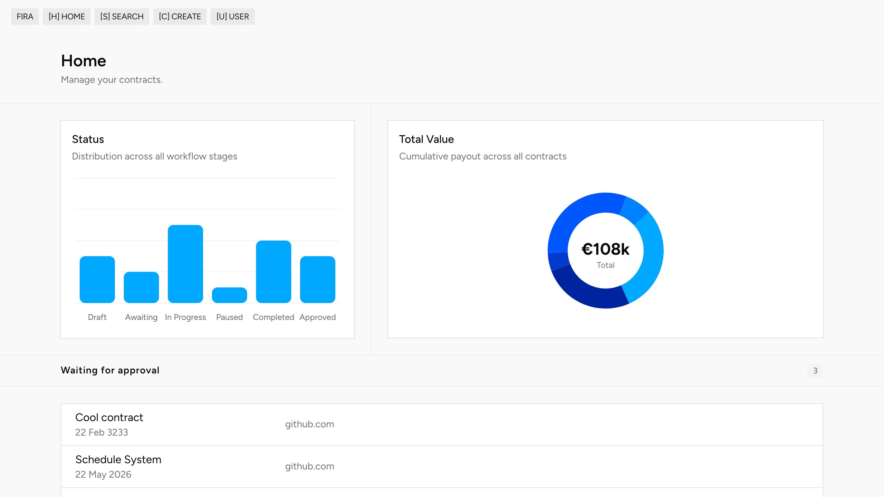884x497 pixels.
Task: Click github.com in Schedule System row
Action: [310, 466]
